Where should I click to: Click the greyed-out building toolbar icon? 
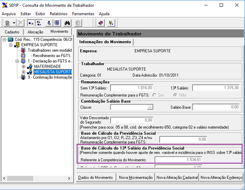coord(78,23)
